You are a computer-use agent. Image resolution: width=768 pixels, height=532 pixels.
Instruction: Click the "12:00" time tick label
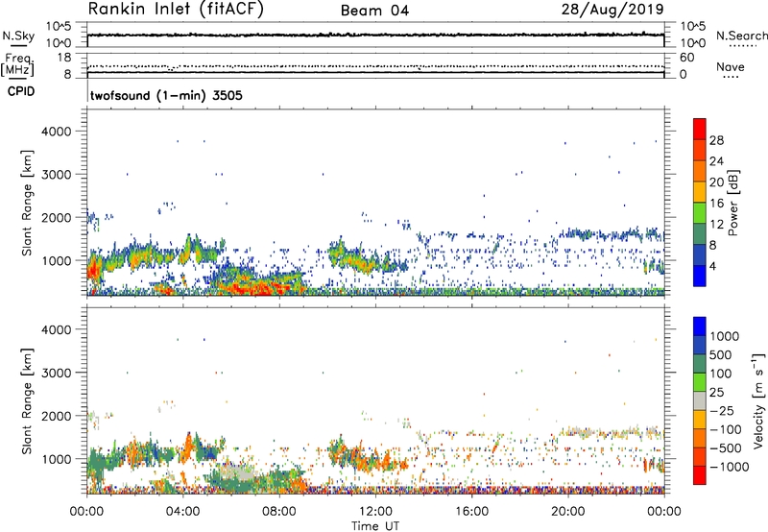coord(375,512)
